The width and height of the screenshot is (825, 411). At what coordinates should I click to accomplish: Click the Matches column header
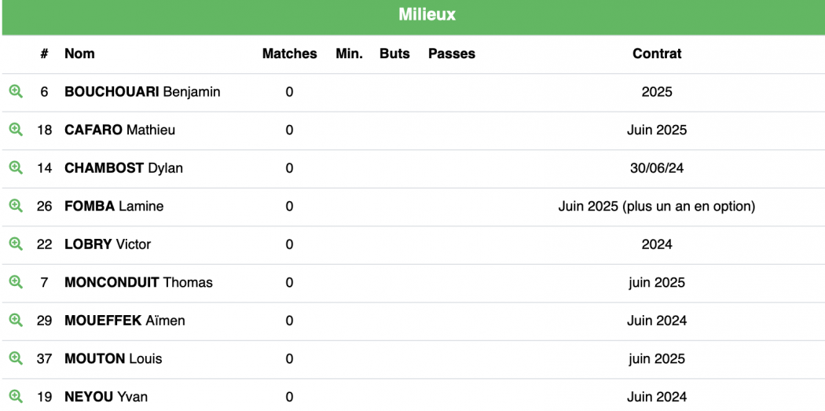[x=289, y=53]
